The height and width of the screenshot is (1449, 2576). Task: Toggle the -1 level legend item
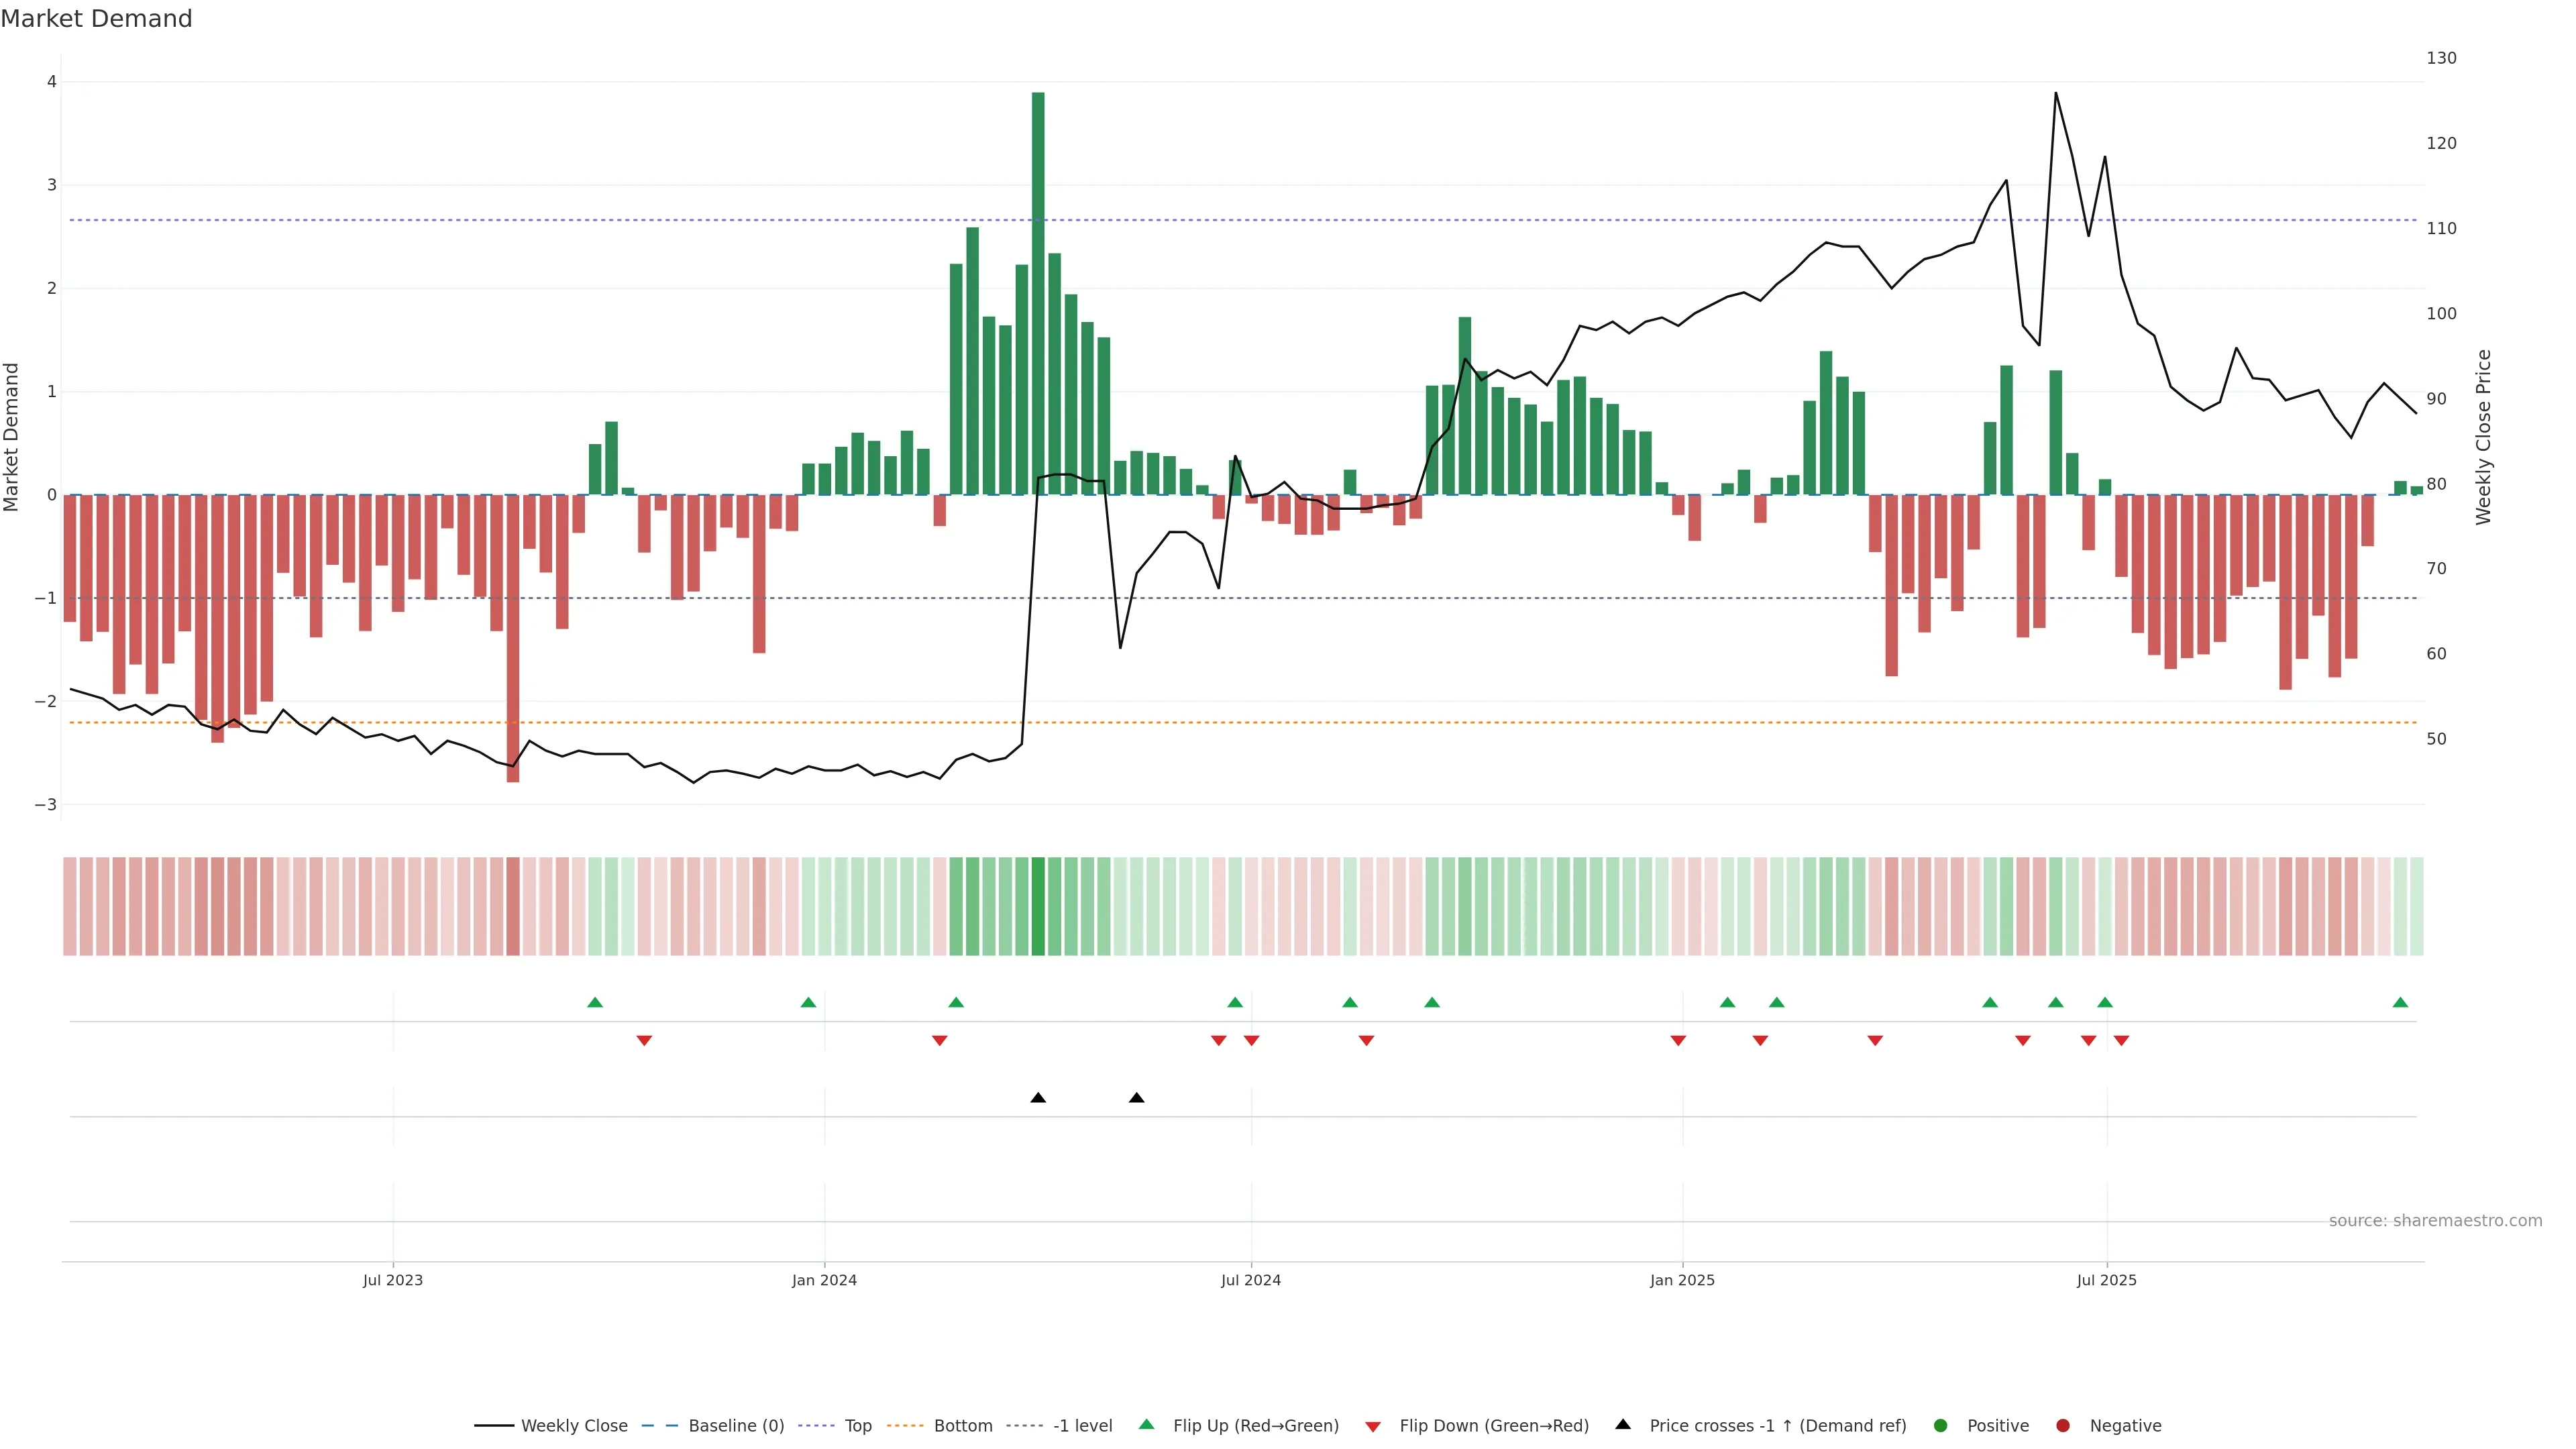pyautogui.click(x=1082, y=1425)
